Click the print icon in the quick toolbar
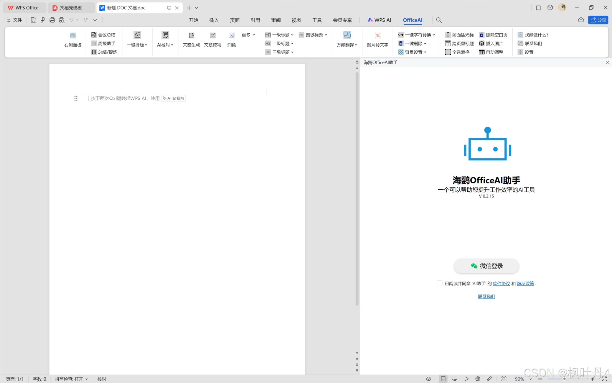The width and height of the screenshot is (612, 383). coord(52,20)
